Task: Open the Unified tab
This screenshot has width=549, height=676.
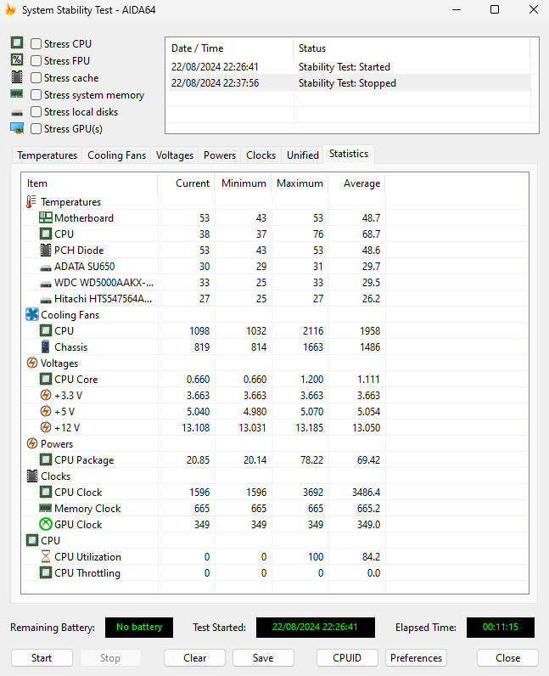Action: coord(303,155)
